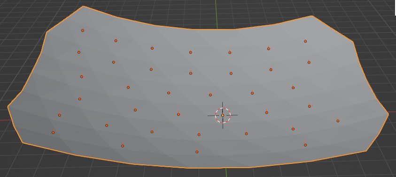Select the face dot nearest the mesh's top-right corner

(305, 41)
